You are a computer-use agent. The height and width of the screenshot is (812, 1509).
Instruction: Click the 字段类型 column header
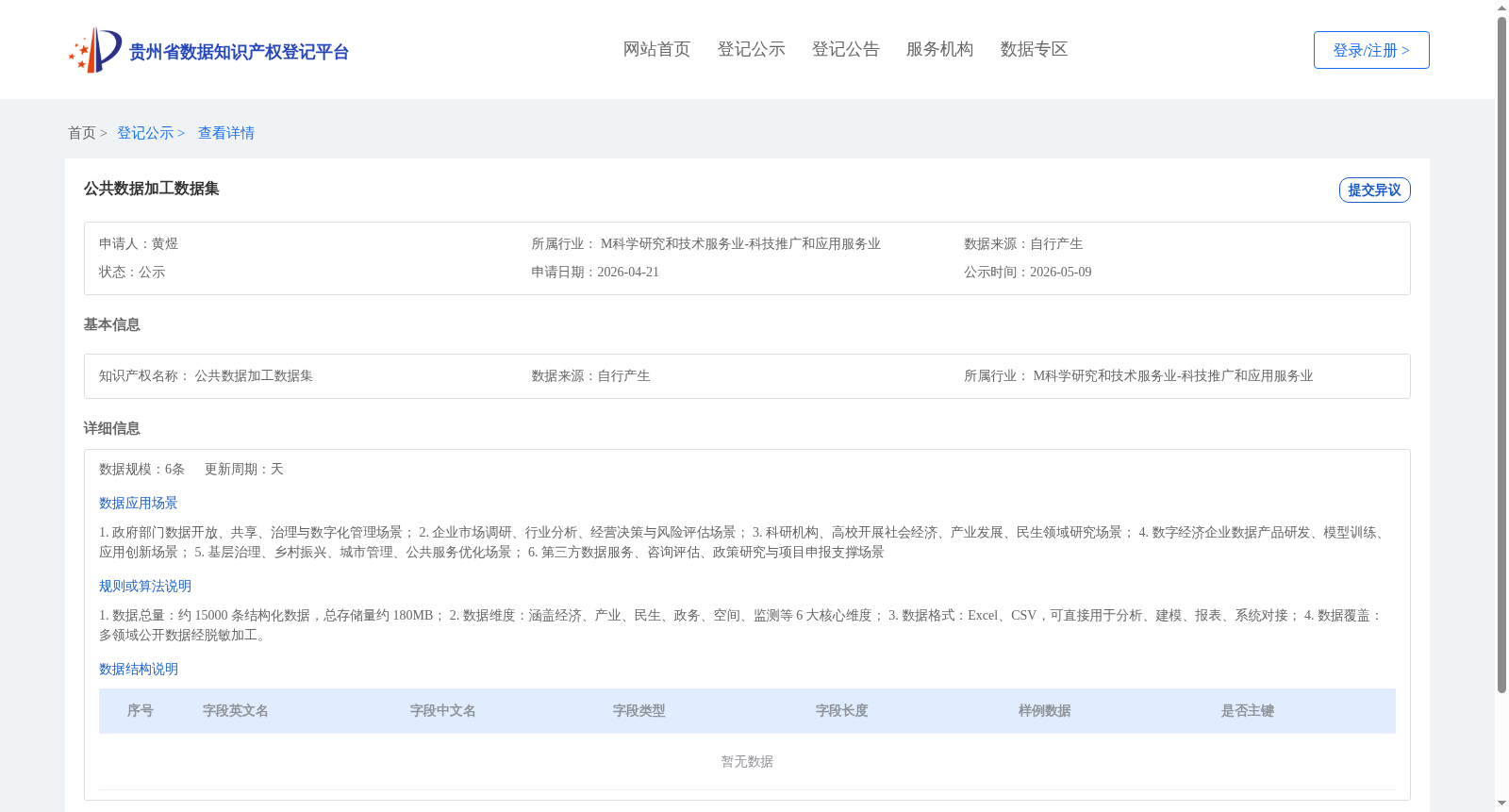coord(639,710)
